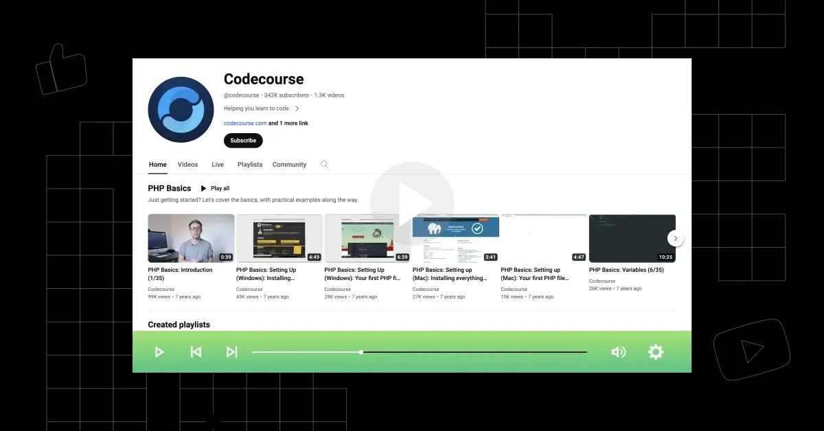The width and height of the screenshot is (824, 431).
Task: Open the 4:49 Windows Installing video thumbnail
Action: 279,238
